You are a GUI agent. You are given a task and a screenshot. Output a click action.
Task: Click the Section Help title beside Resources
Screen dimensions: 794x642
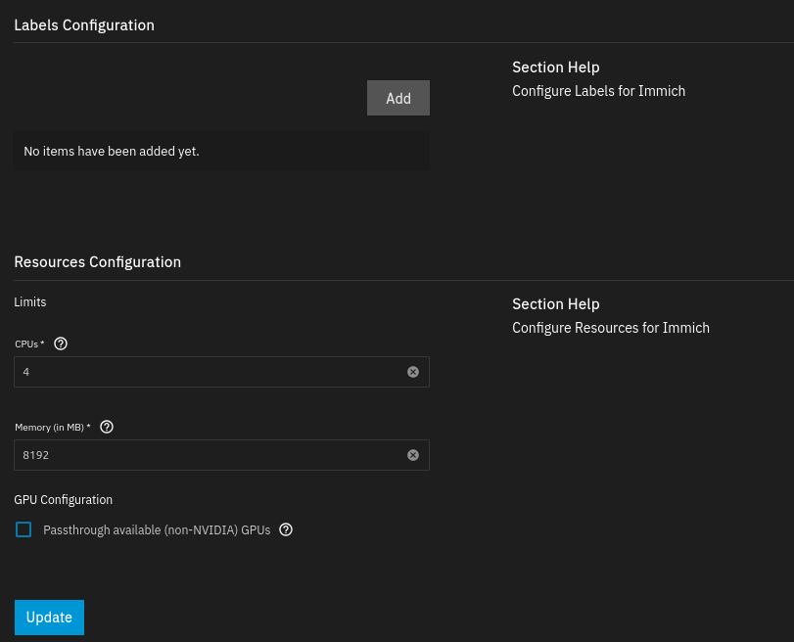pos(555,304)
